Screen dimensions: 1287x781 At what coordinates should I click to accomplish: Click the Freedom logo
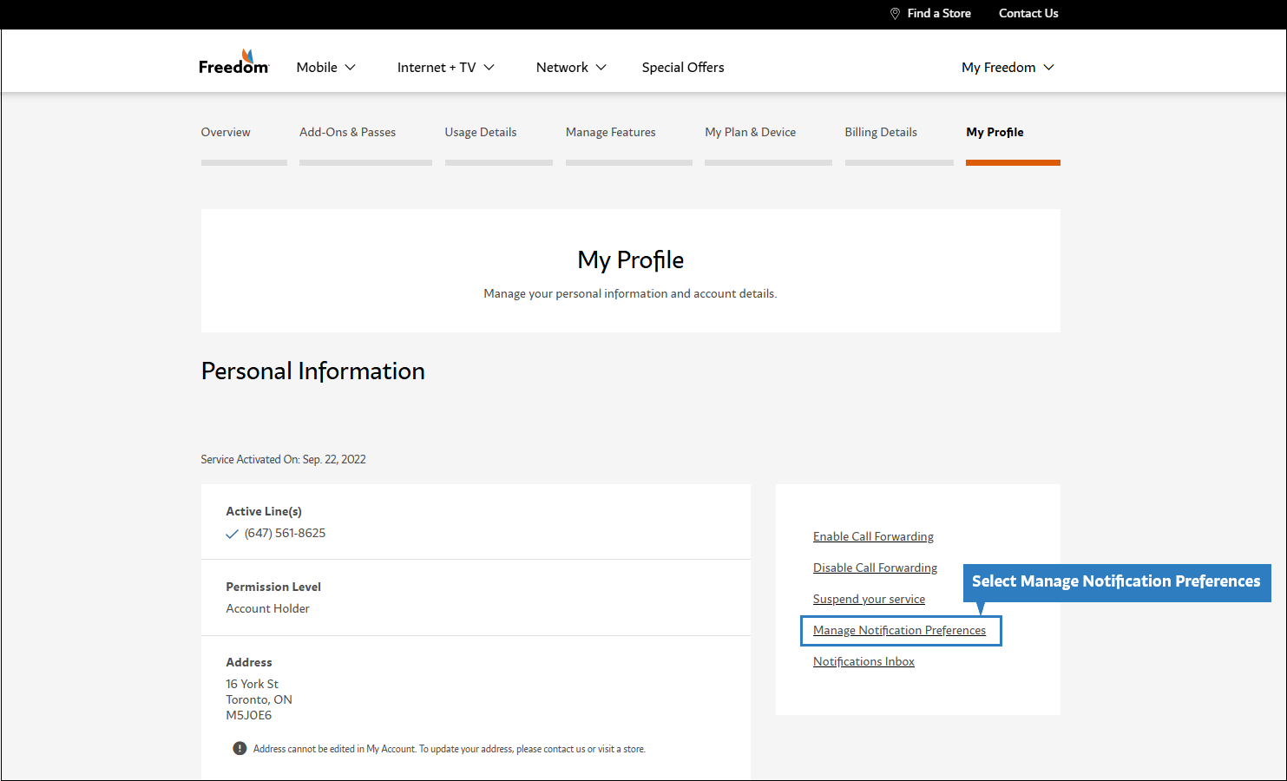pyautogui.click(x=233, y=62)
